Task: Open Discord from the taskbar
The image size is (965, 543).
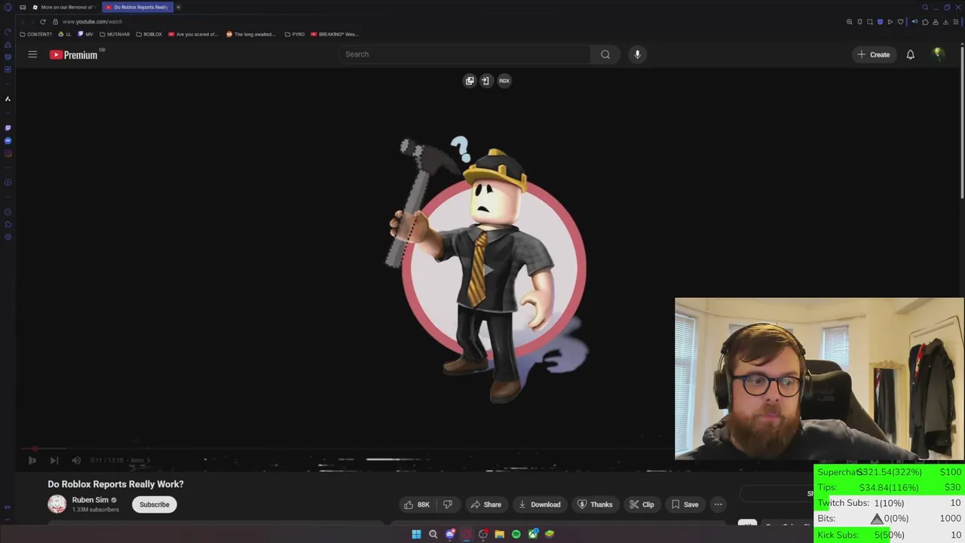Action: pyautogui.click(x=450, y=534)
